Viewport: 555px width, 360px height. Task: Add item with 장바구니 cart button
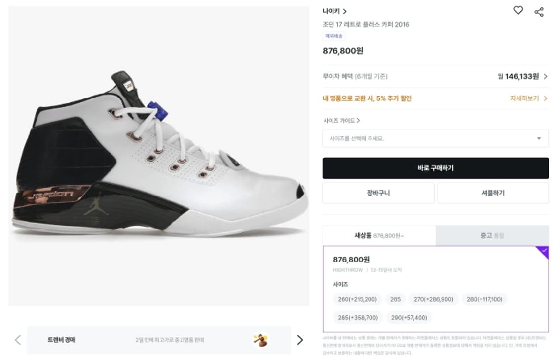click(378, 193)
